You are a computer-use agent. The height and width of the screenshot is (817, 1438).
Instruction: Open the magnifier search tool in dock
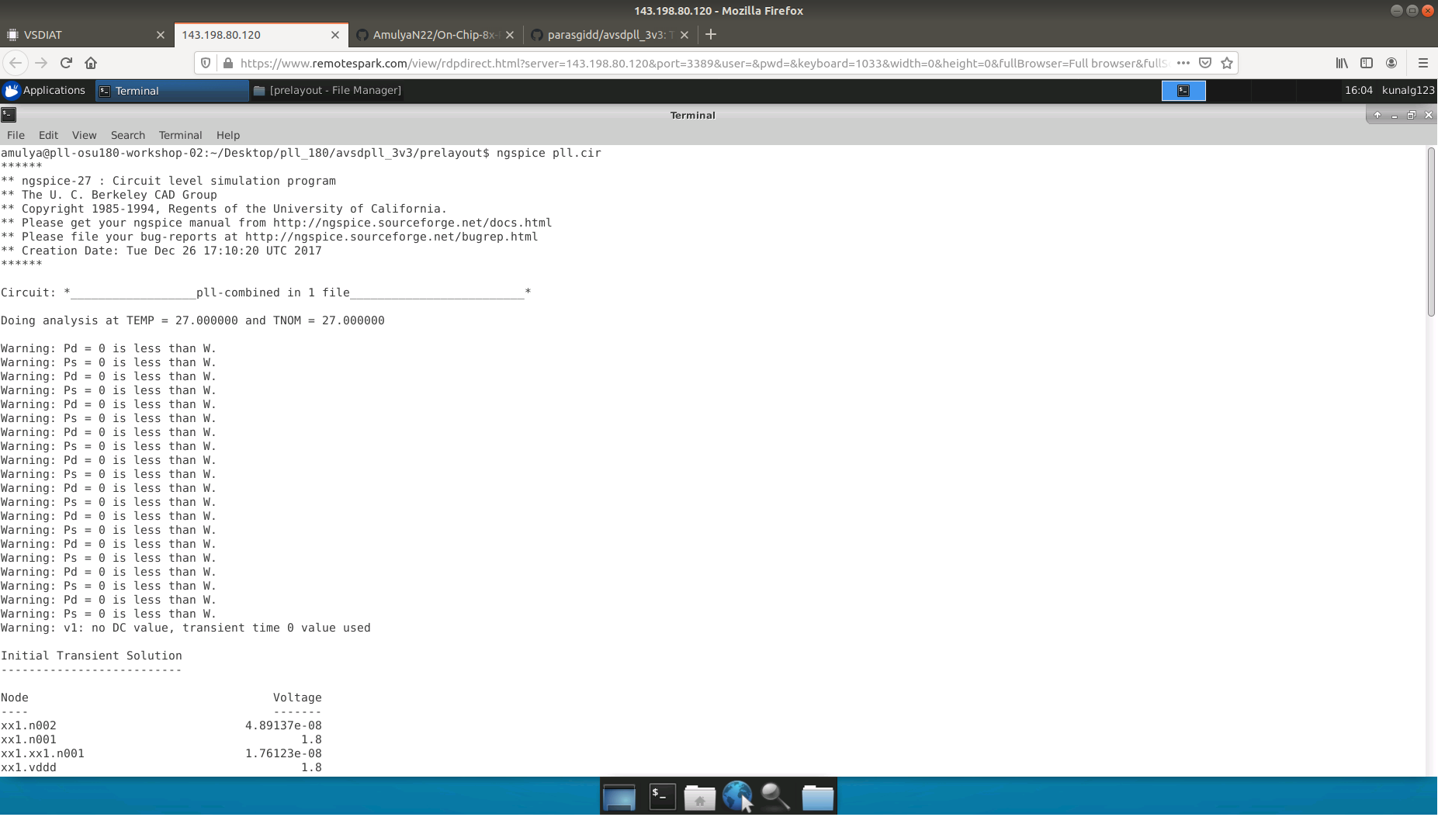775,796
